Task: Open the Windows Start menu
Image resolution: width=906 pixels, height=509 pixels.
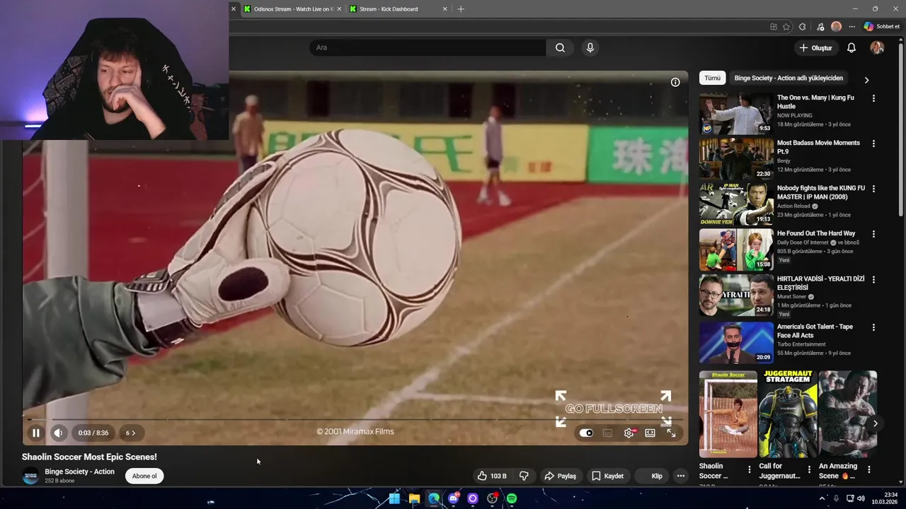Action: pyautogui.click(x=395, y=498)
